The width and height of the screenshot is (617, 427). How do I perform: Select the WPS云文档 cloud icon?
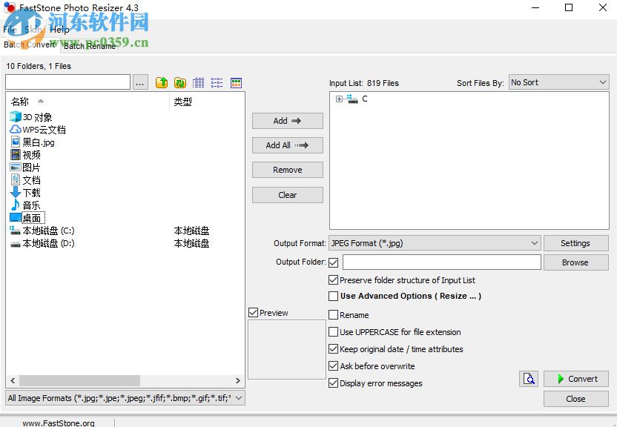(x=16, y=129)
